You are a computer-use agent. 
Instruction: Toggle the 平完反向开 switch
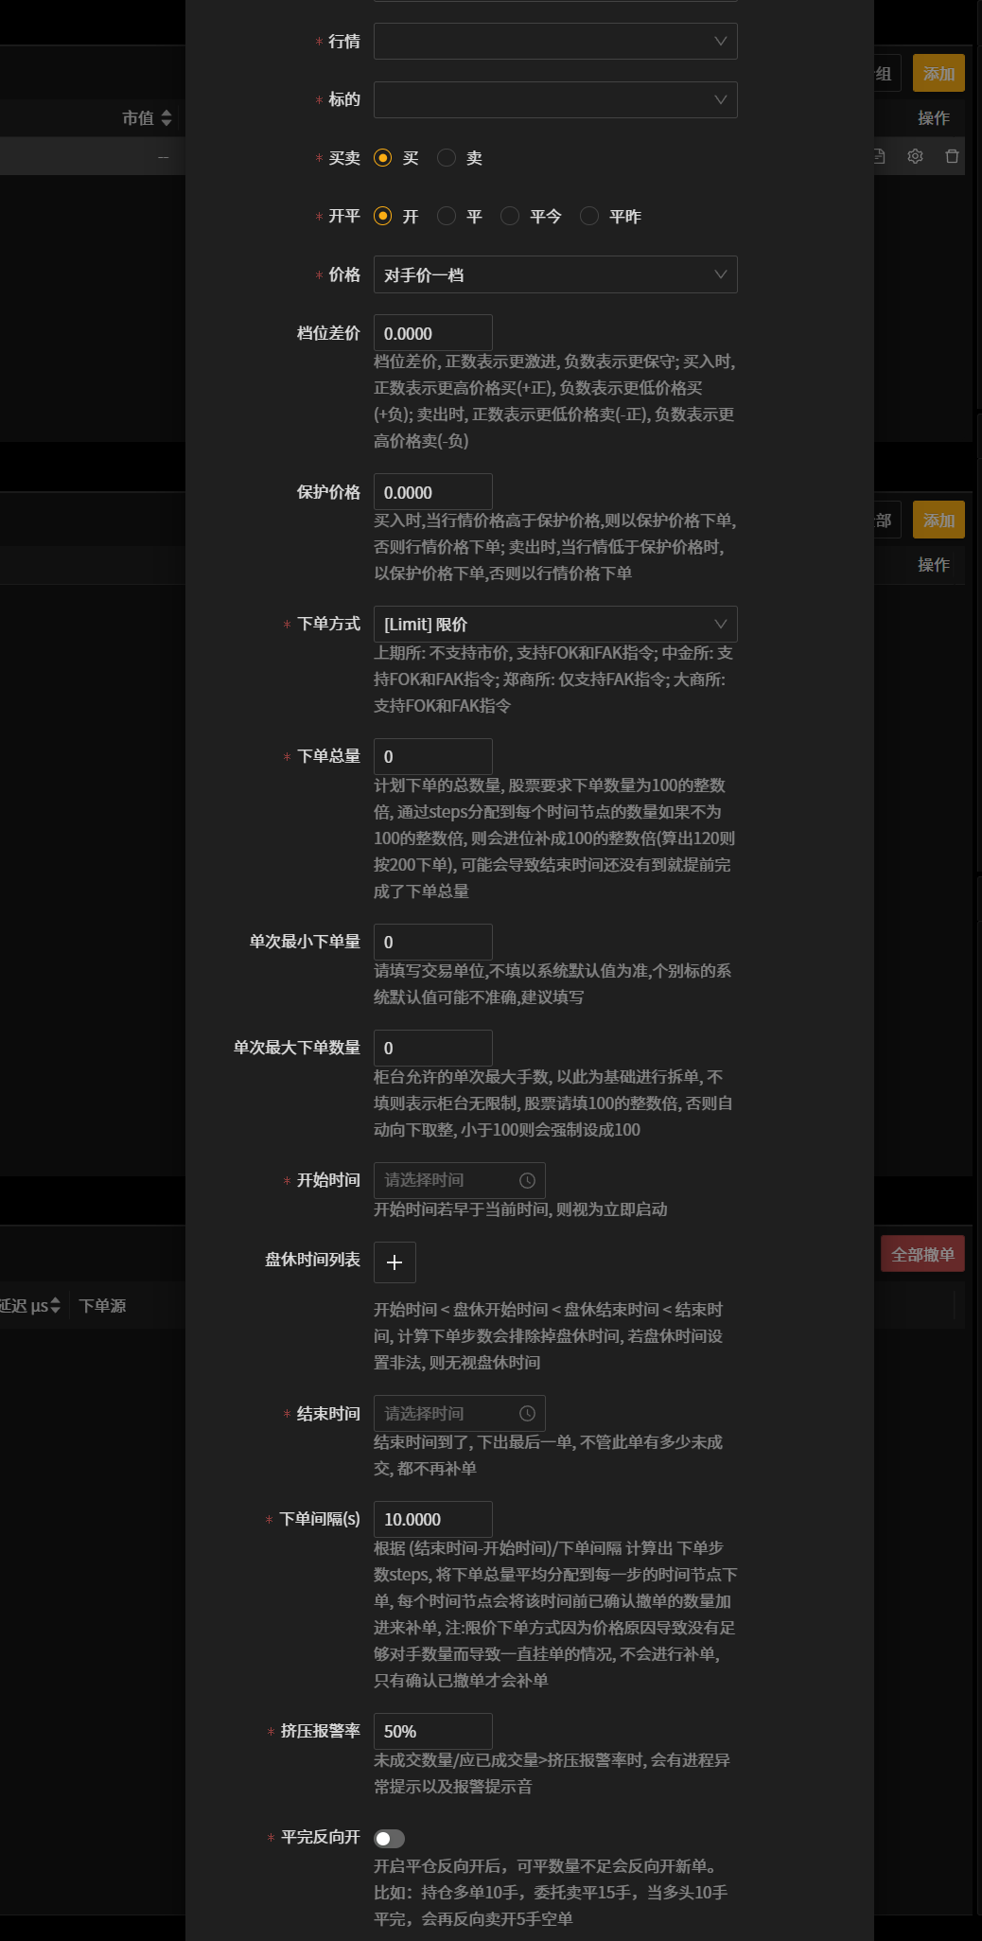(x=390, y=1838)
